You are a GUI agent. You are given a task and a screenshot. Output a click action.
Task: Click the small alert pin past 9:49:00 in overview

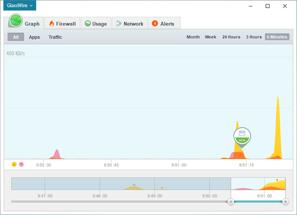pyautogui.click(x=162, y=187)
